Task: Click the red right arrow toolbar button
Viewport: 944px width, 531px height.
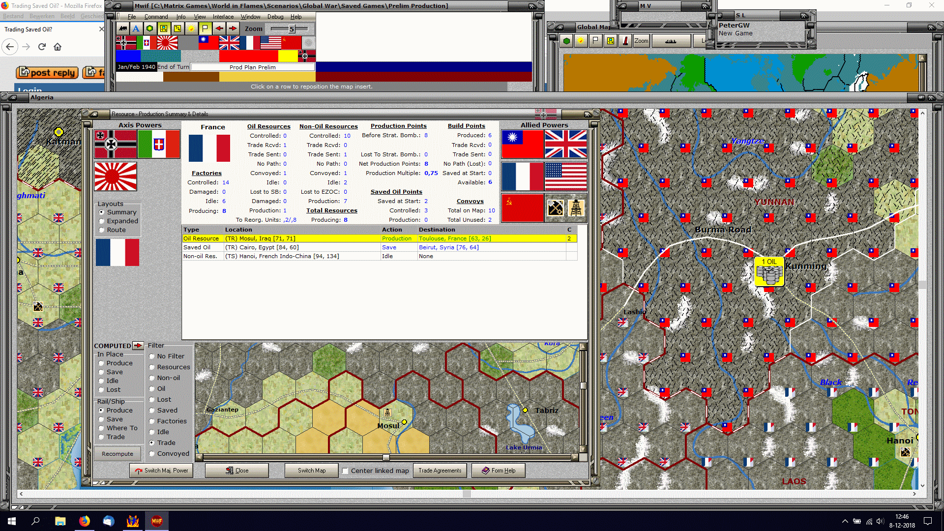Action: click(233, 29)
